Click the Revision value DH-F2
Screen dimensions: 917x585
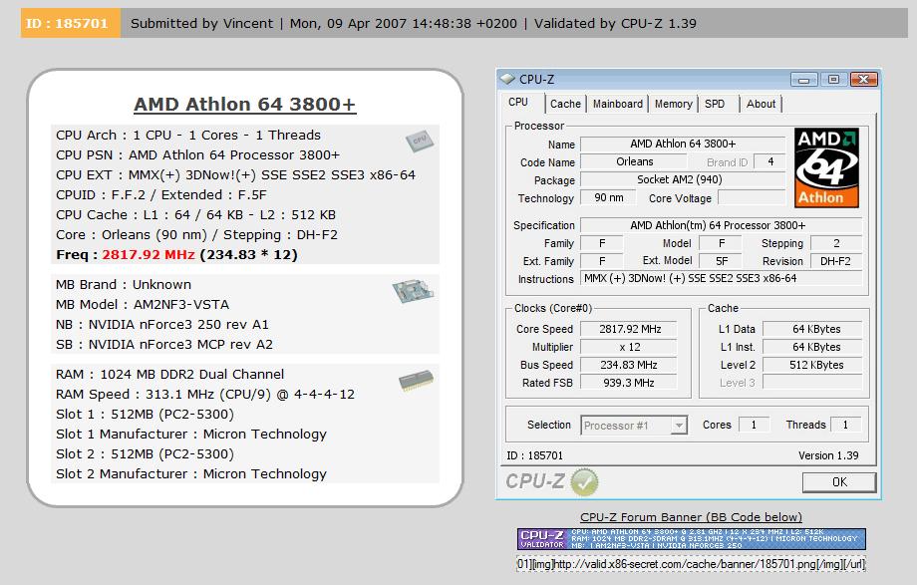pyautogui.click(x=835, y=261)
